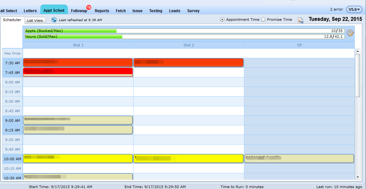Open the red 7:45 AM Slot 1 appointment
Image resolution: width=366 pixels, height=189 pixels.
(x=78, y=72)
